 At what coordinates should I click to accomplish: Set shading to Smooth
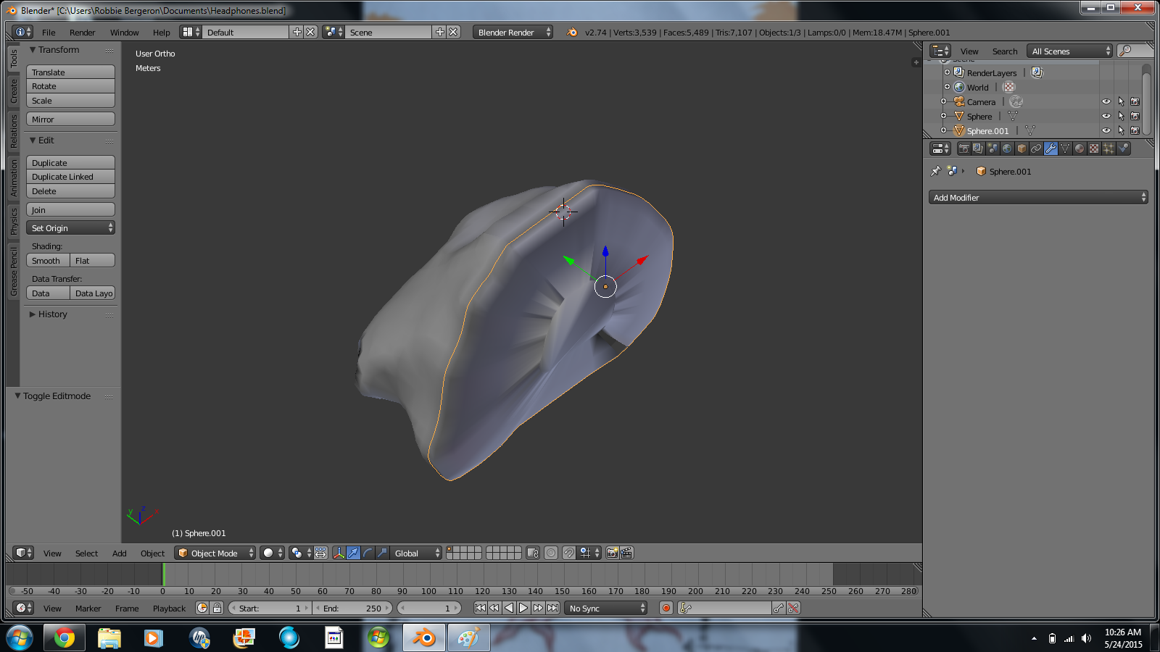coord(48,261)
